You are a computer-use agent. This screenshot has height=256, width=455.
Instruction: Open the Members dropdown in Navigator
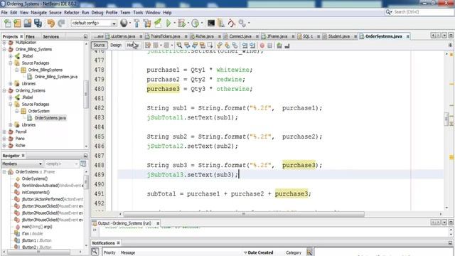41,164
